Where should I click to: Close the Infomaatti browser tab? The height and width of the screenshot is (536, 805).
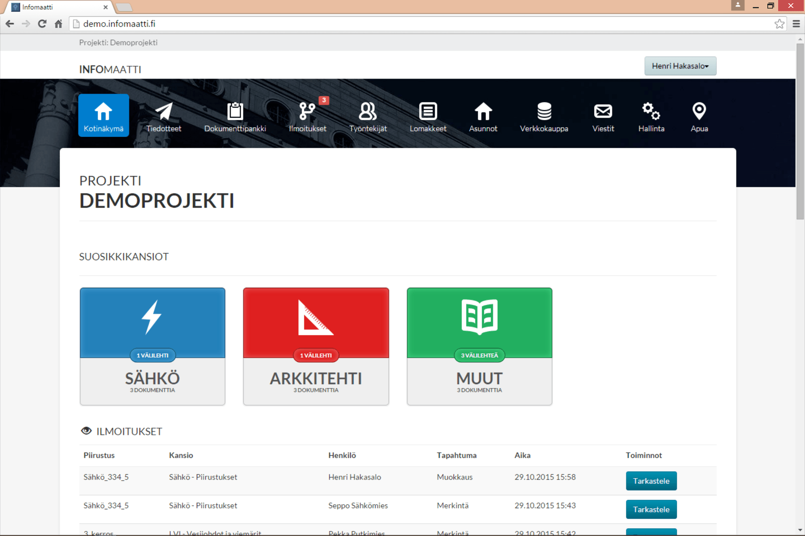point(106,7)
